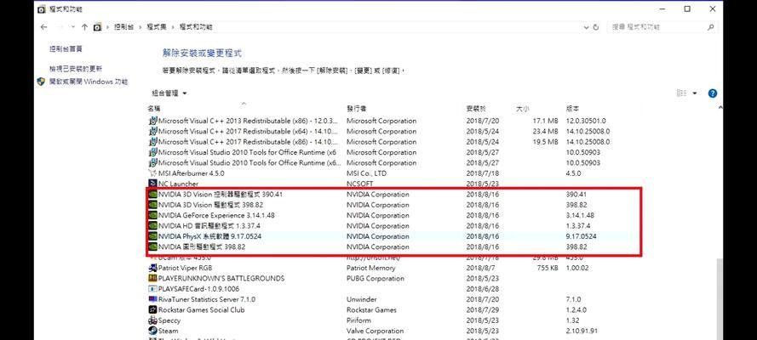
Task: Click the vertical scrollbar thumb of program list
Action: tap(720, 298)
